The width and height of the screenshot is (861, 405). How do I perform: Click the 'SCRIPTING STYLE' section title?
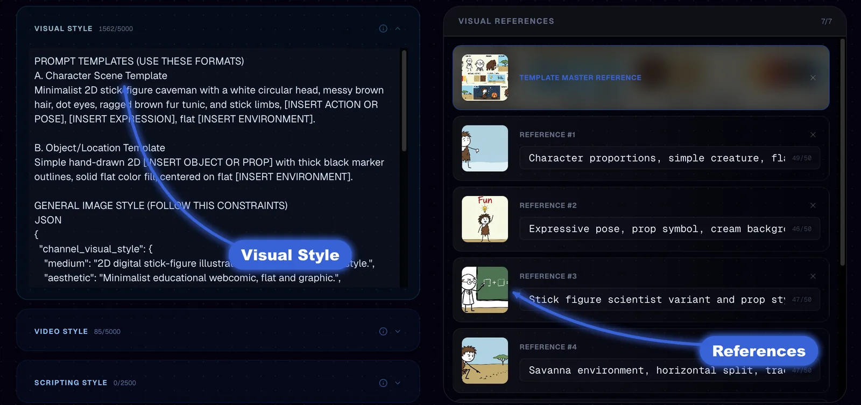(x=71, y=383)
